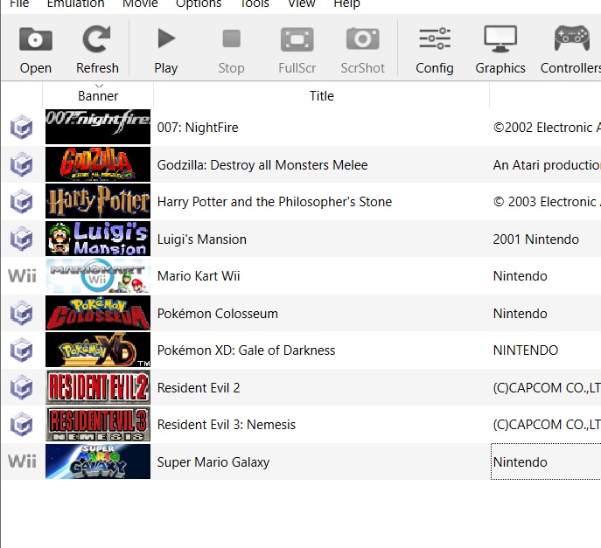Click Wii platform icon for Super Mario Galaxy

pyautogui.click(x=22, y=461)
